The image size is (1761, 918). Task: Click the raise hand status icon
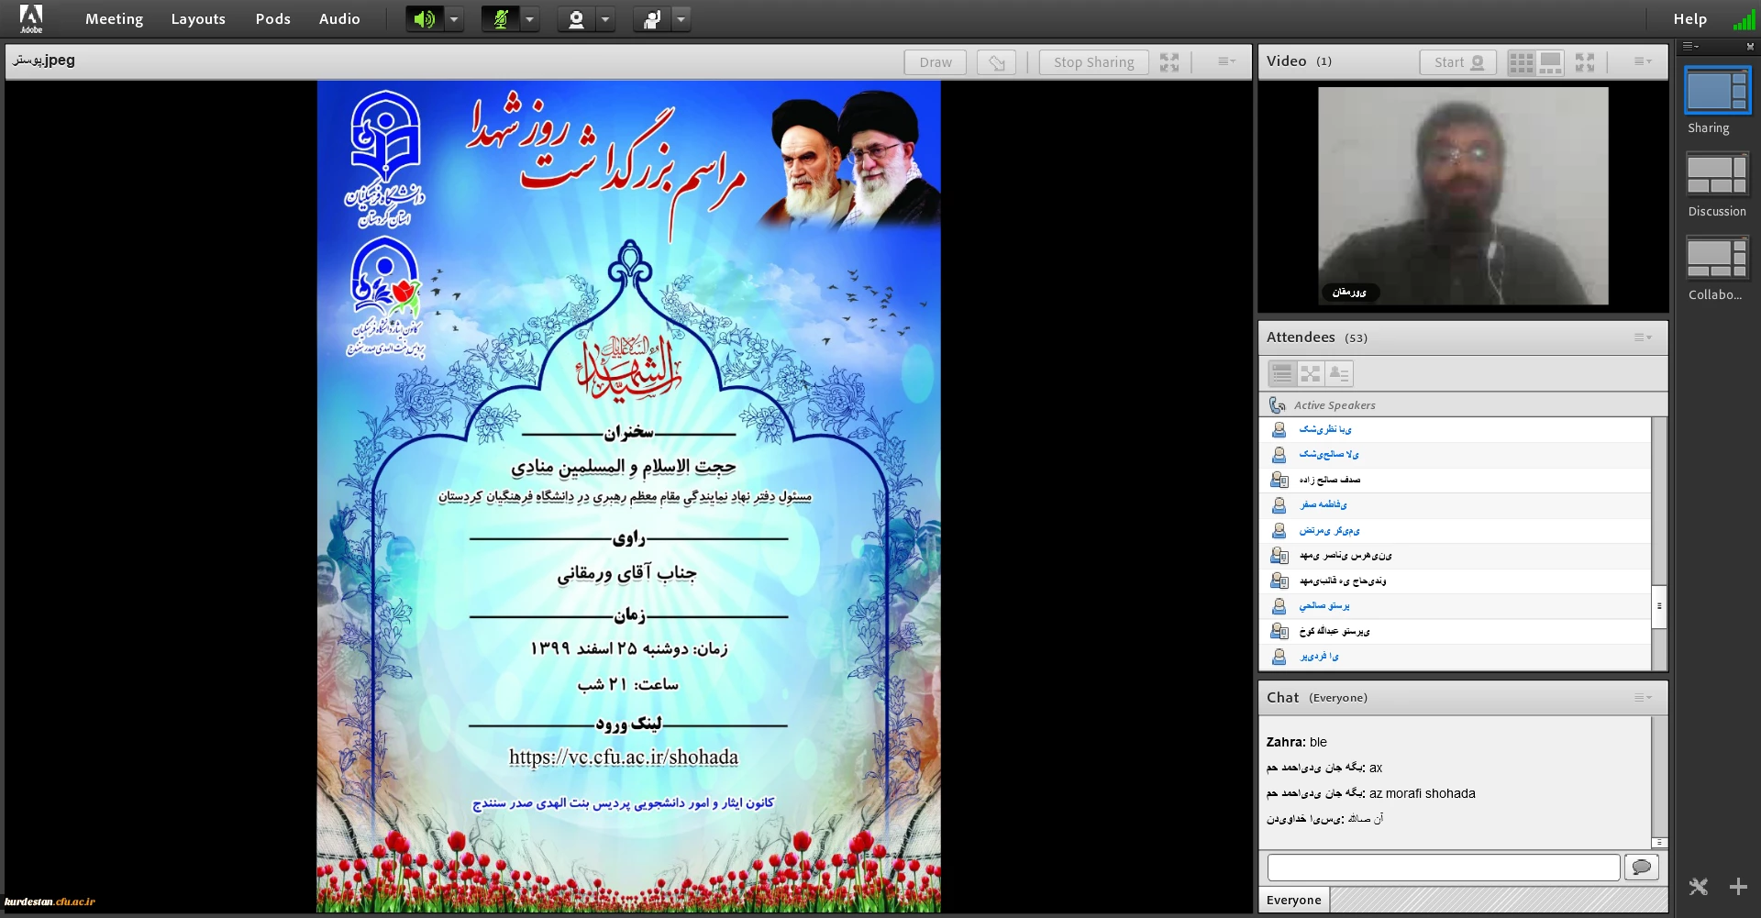pos(652,19)
